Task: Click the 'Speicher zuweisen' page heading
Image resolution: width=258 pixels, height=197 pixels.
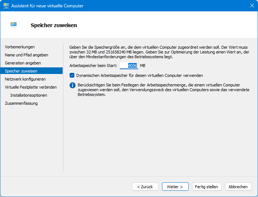Action: point(54,25)
